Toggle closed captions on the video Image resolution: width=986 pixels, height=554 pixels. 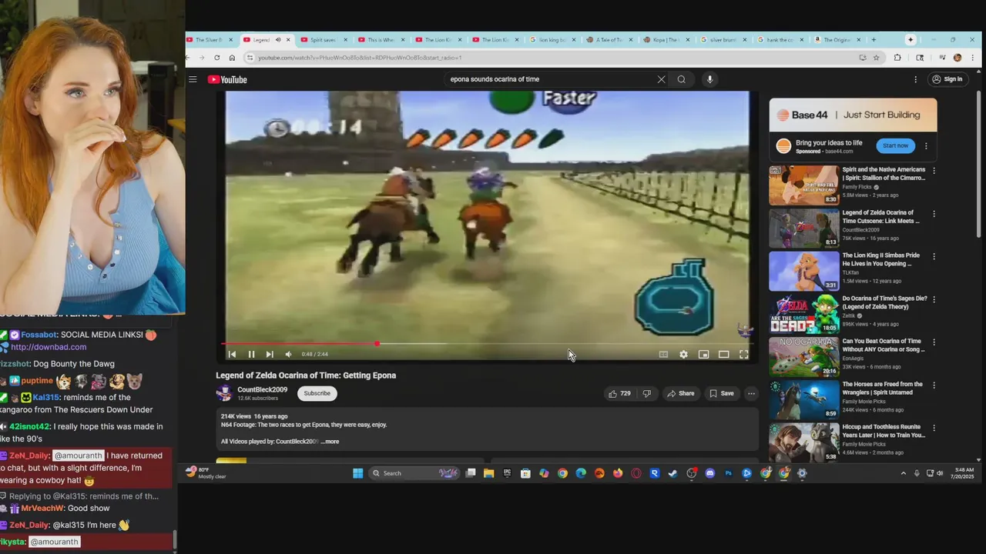point(663,354)
